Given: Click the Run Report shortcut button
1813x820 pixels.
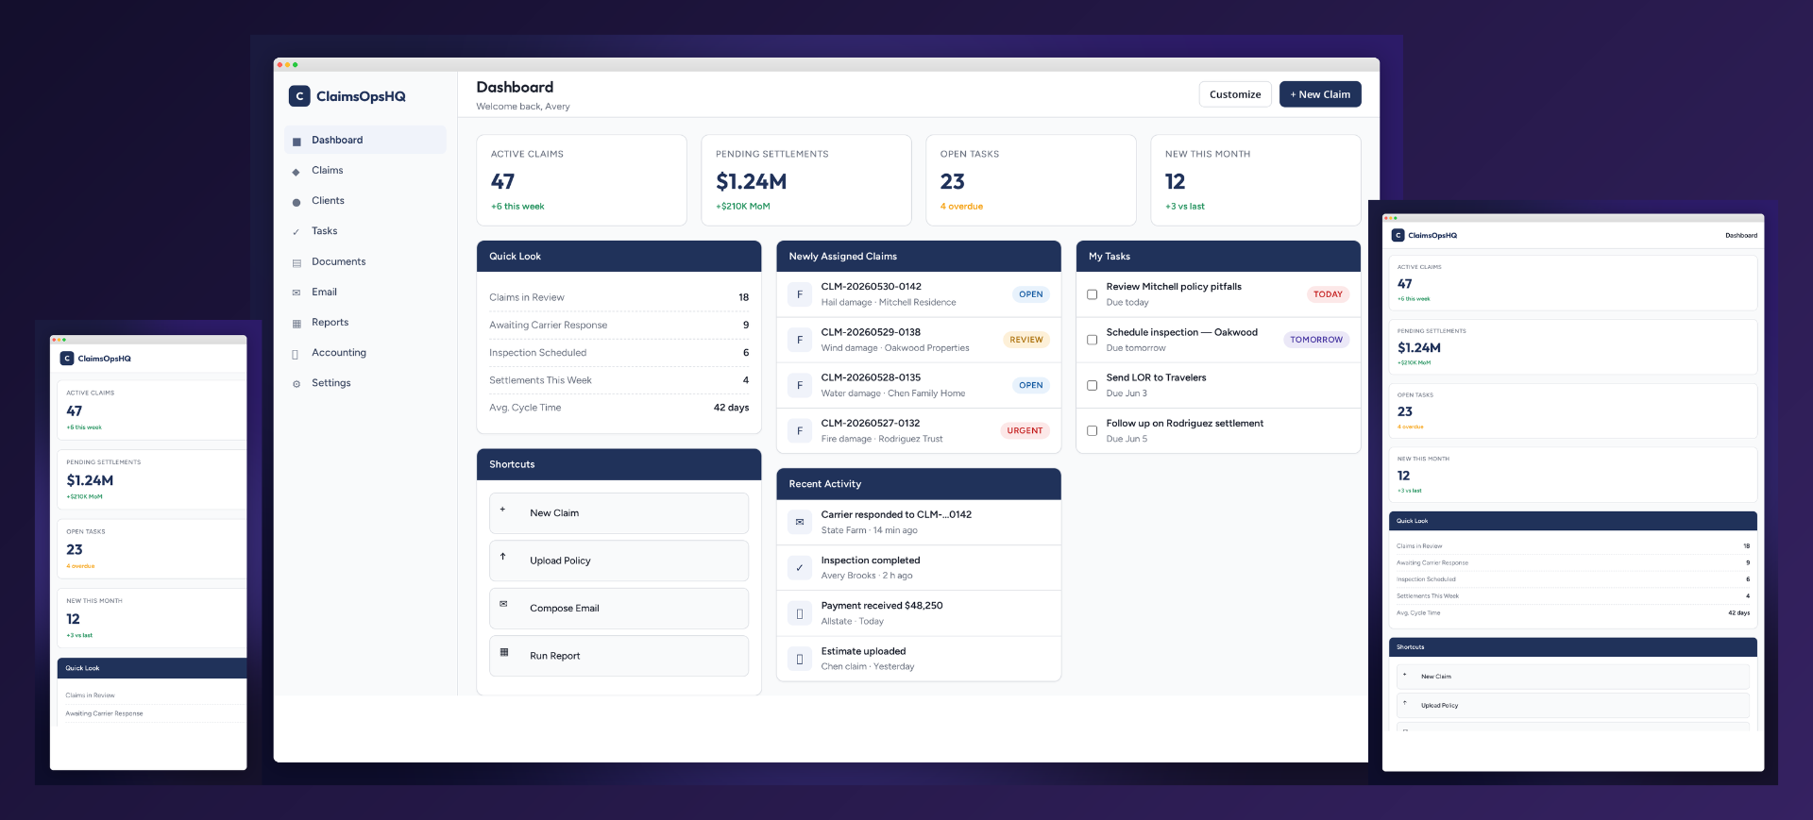Looking at the screenshot, I should [x=618, y=656].
